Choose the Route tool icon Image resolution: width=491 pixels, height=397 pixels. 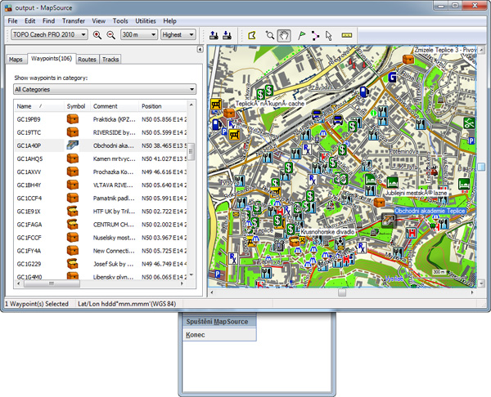coord(315,35)
